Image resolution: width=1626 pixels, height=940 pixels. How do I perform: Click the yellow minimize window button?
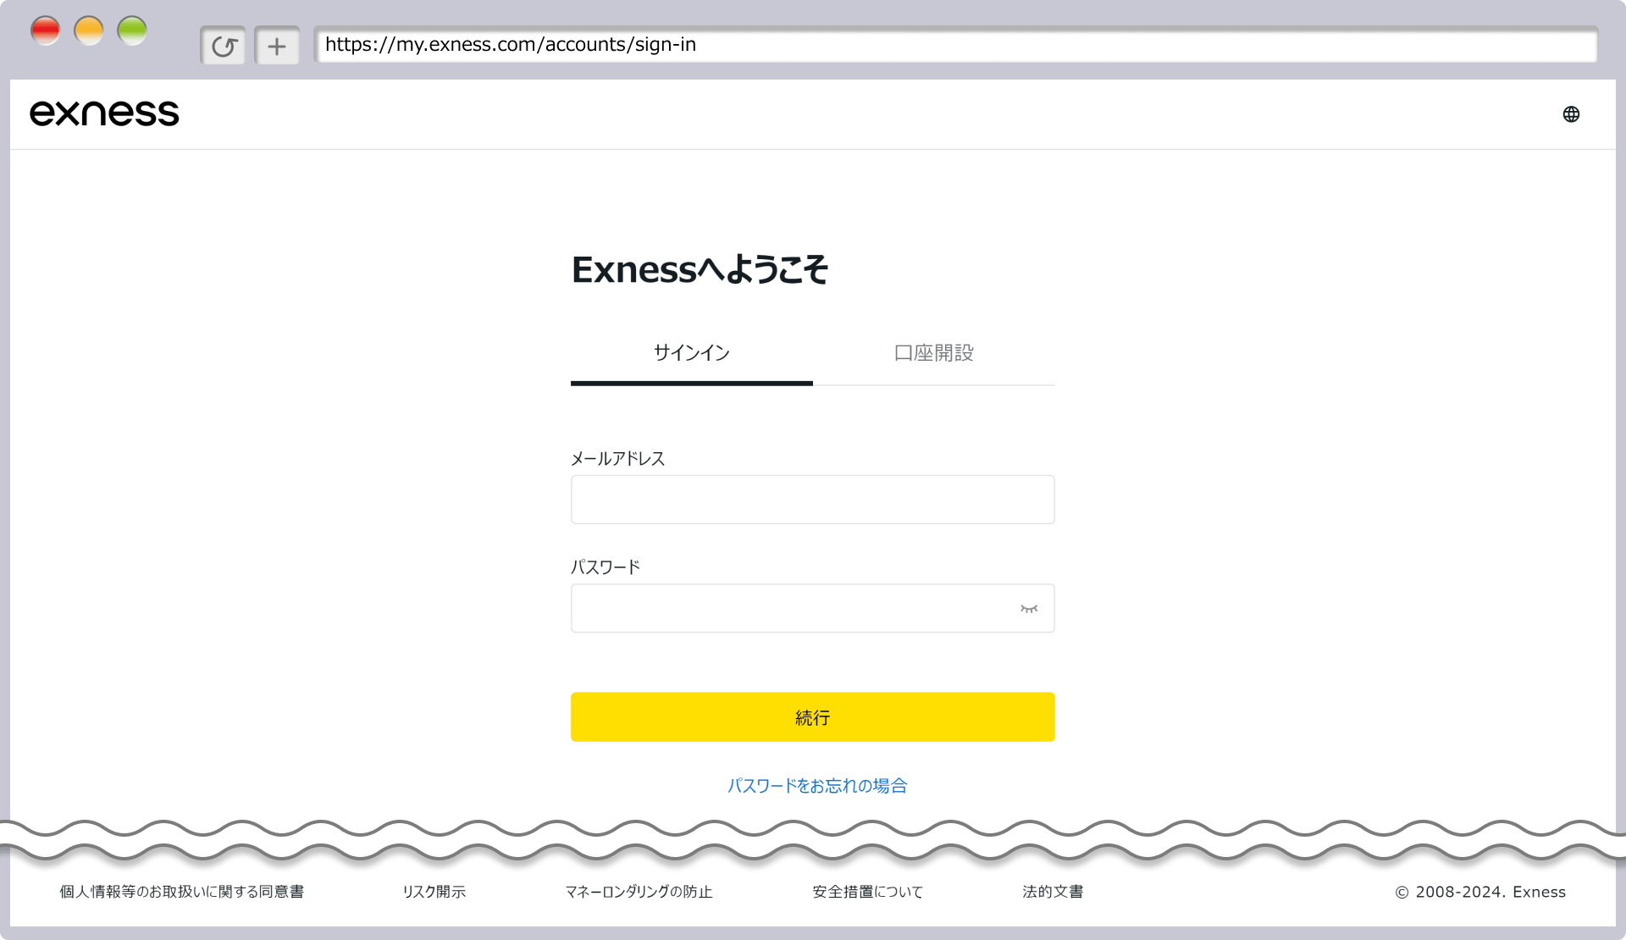(x=89, y=31)
